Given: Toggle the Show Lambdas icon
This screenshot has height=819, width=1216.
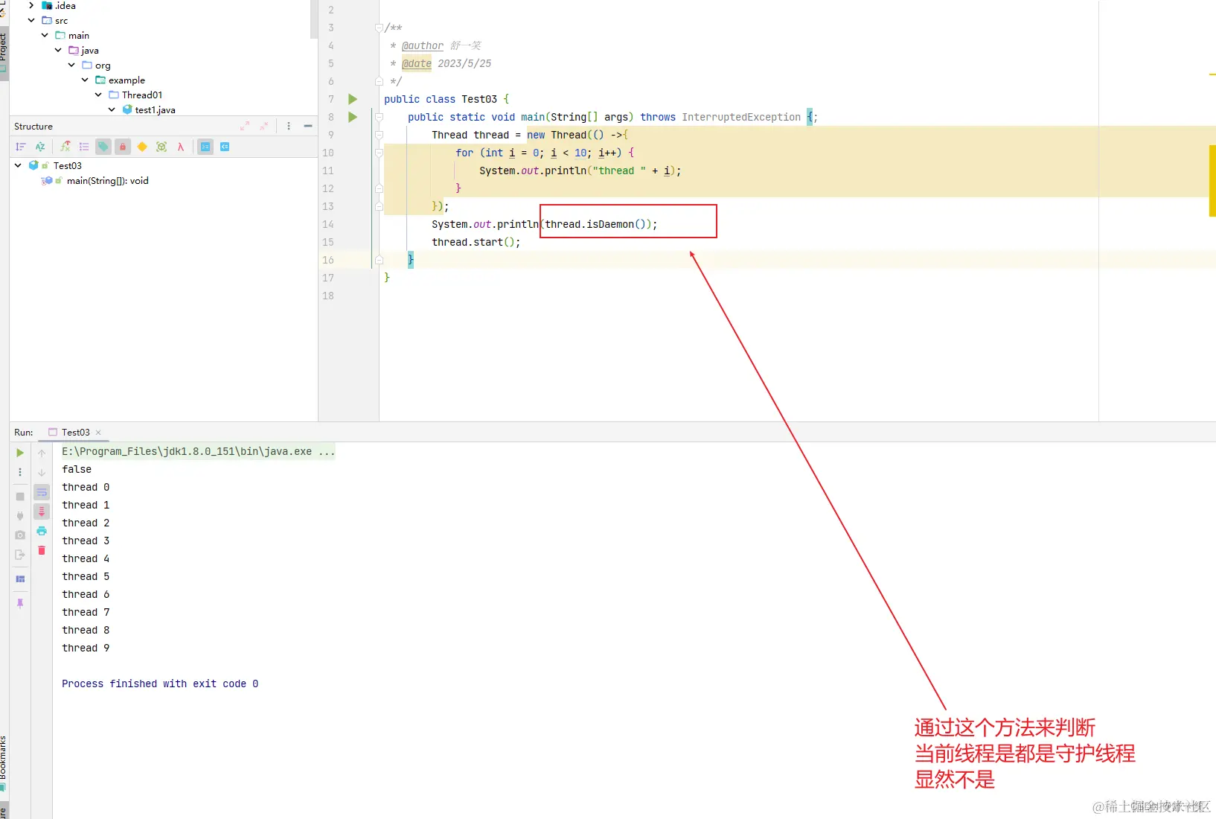Looking at the screenshot, I should [x=181, y=147].
